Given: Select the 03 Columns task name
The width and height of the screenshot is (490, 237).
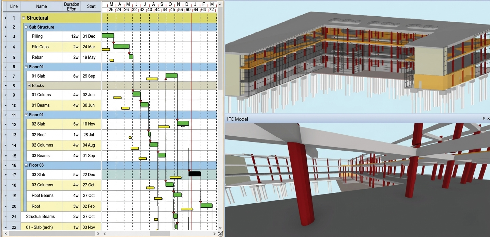Looking at the screenshot, I should (43, 185).
